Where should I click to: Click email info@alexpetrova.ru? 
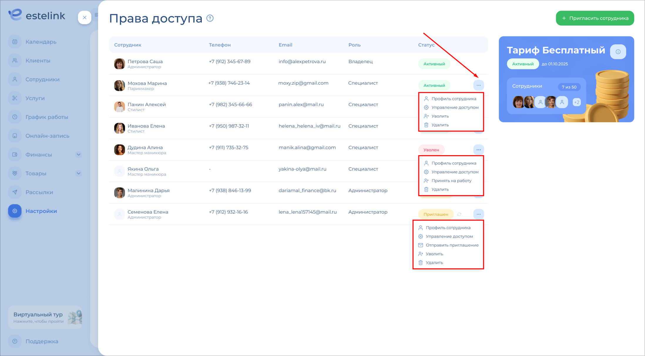tap(302, 61)
